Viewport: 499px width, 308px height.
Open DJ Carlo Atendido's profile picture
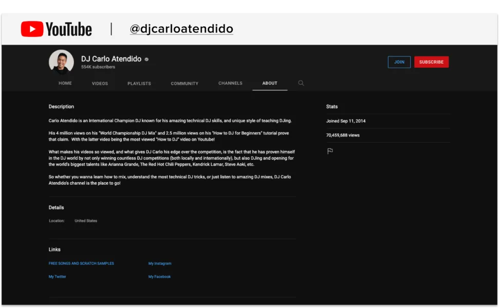pyautogui.click(x=61, y=62)
